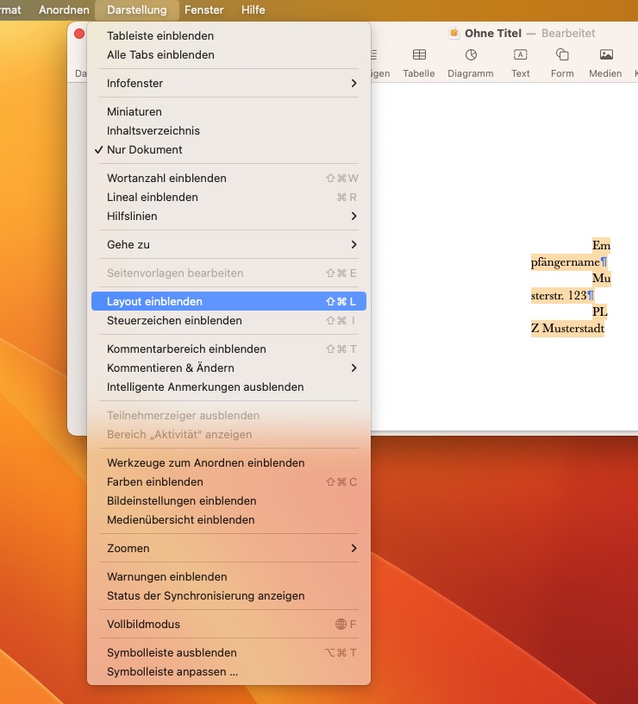
Task: Click Lineal einblenden
Action: pos(153,198)
